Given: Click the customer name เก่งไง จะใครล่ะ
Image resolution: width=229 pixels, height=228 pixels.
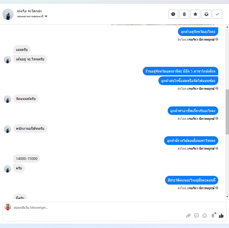Looking at the screenshot, I should pyautogui.click(x=29, y=11).
